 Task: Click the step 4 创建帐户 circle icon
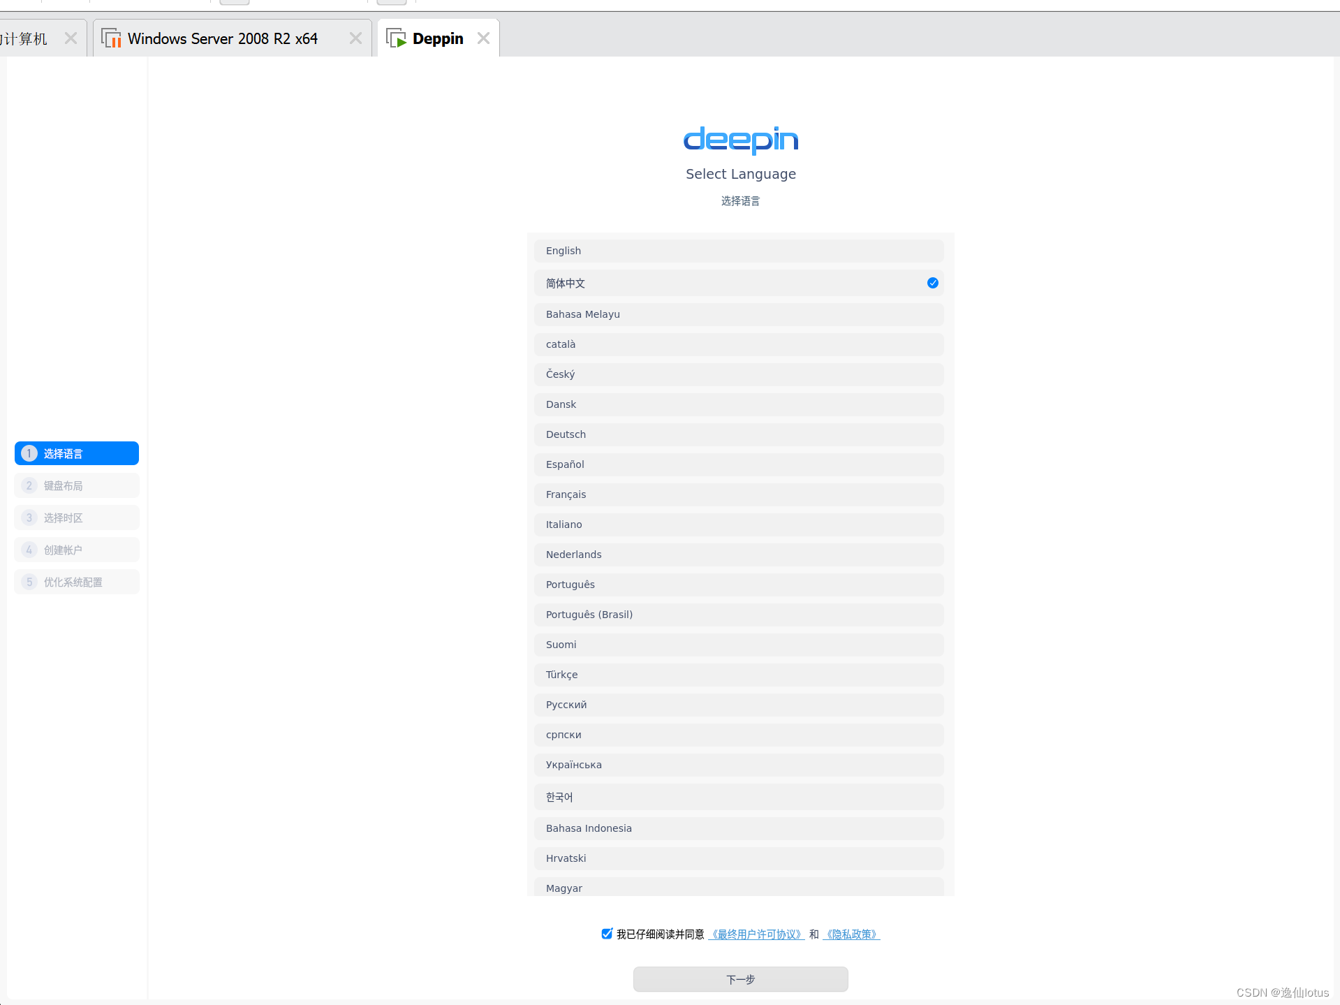click(x=29, y=550)
